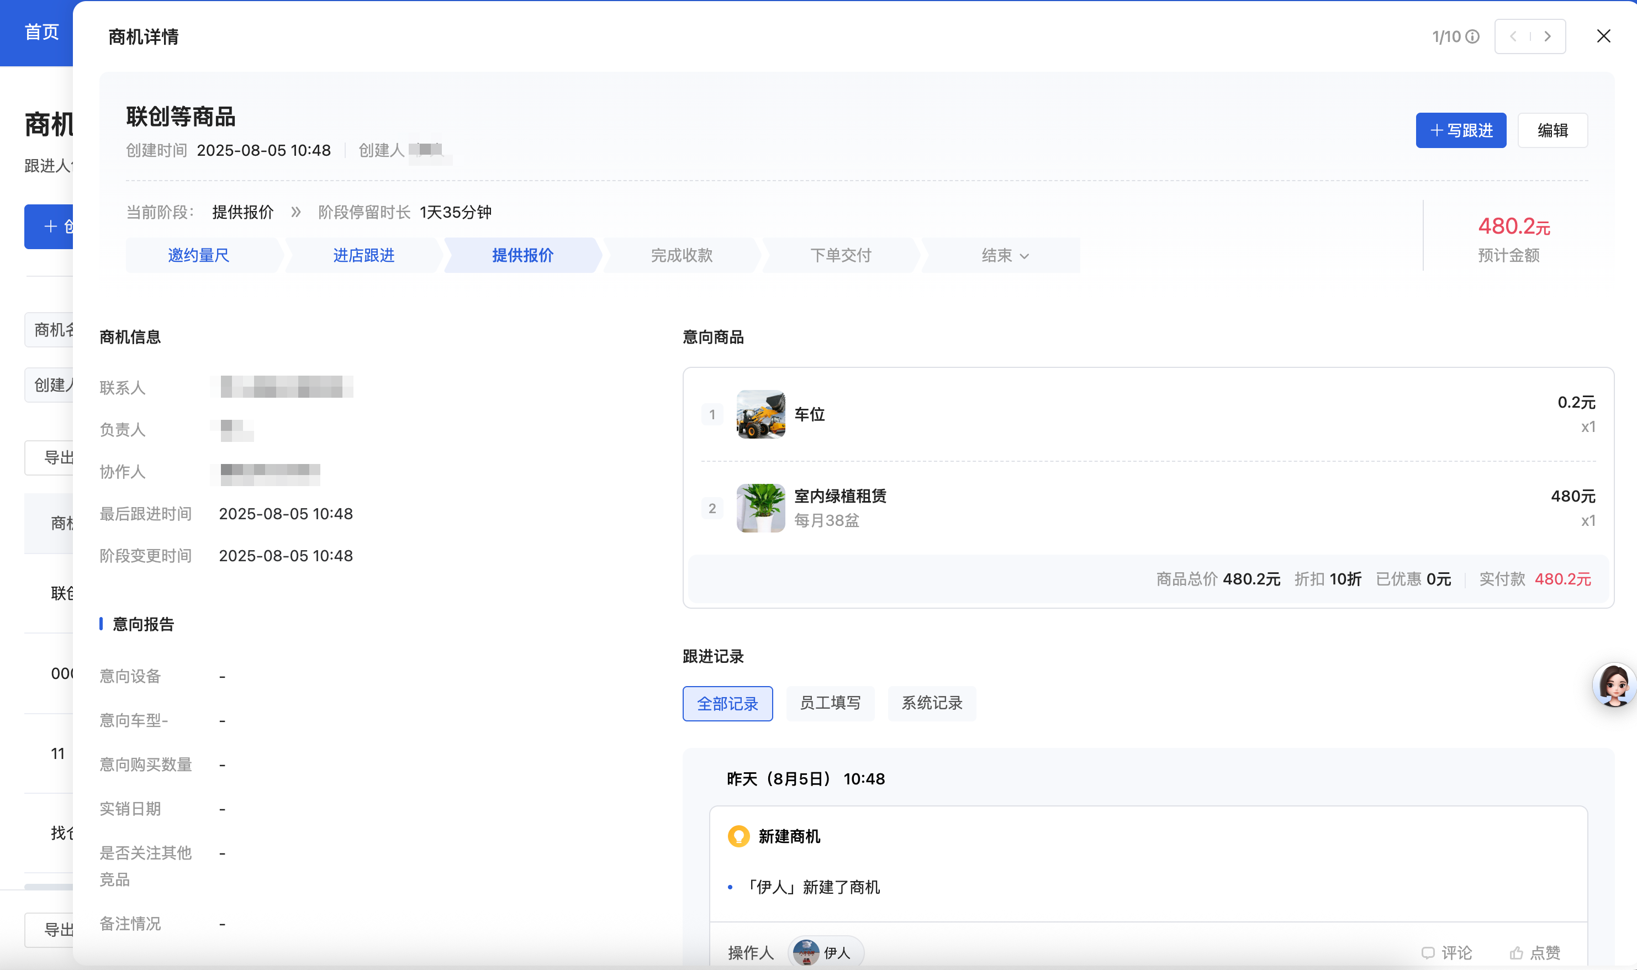The image size is (1637, 970).
Task: Click the 室内绿植租赁 product name
Action: click(x=839, y=496)
